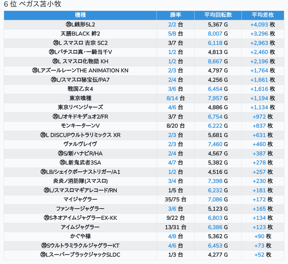Click the 平均回転数 column header
The width and height of the screenshot is (288, 264).
click(x=218, y=15)
